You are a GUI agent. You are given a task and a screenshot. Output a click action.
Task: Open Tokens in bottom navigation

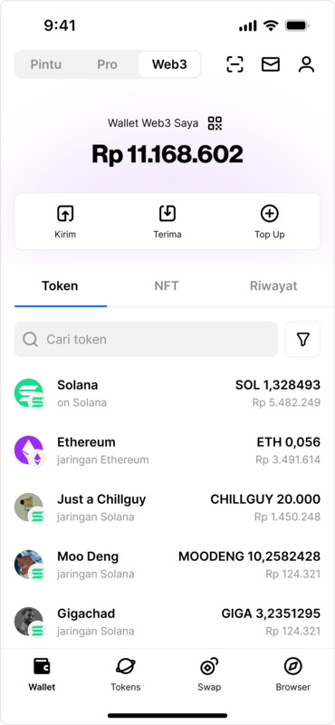pyautogui.click(x=126, y=674)
